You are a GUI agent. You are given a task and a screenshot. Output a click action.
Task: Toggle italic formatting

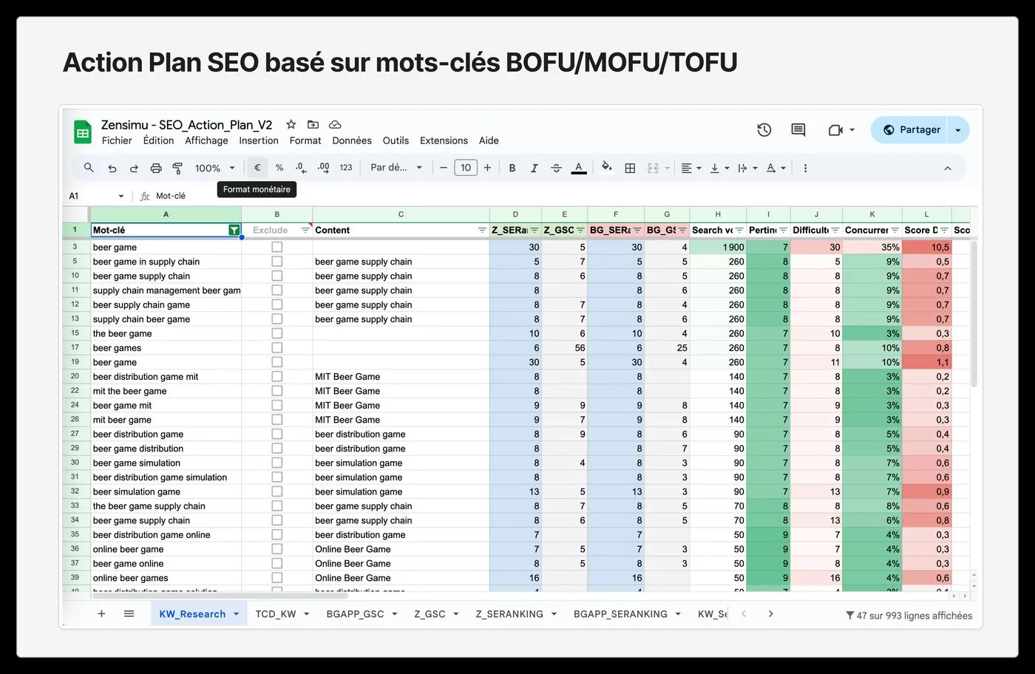pyautogui.click(x=535, y=168)
